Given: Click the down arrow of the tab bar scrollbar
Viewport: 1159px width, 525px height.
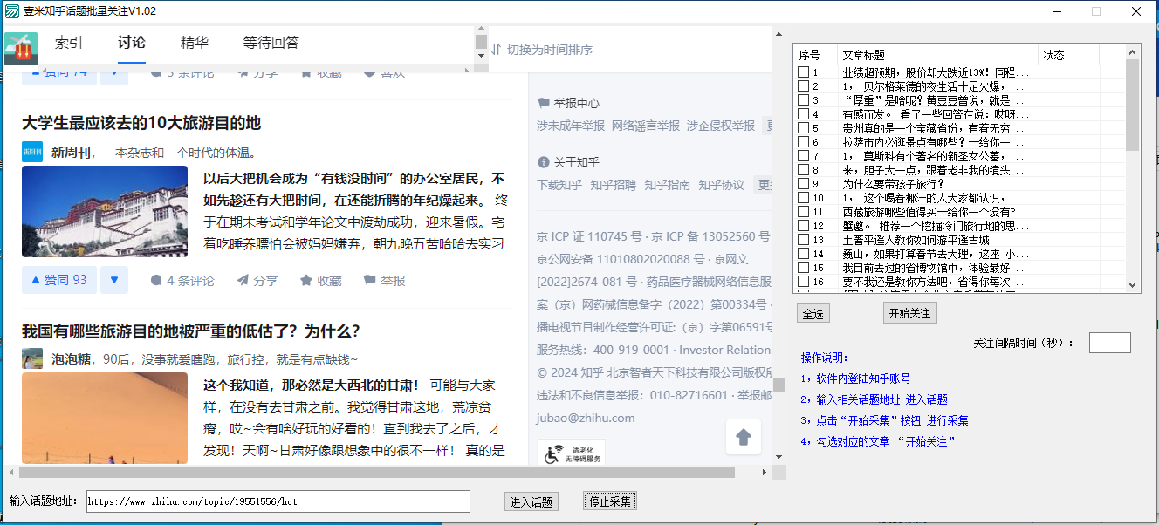Looking at the screenshot, I should [481, 56].
